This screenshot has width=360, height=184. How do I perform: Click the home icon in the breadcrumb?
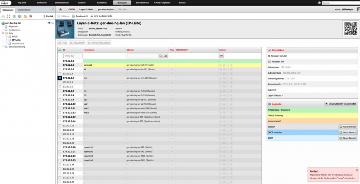coord(61,9)
